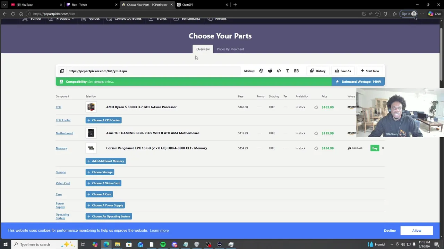Close the ChatGPT tab
The image size is (444, 249).
pos(227,5)
